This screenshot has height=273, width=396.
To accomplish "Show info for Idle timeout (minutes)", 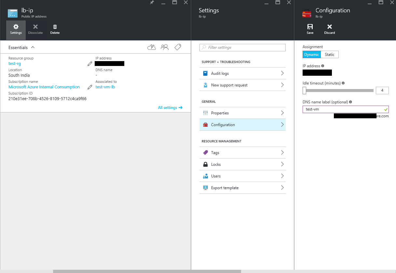I will pos(343,83).
